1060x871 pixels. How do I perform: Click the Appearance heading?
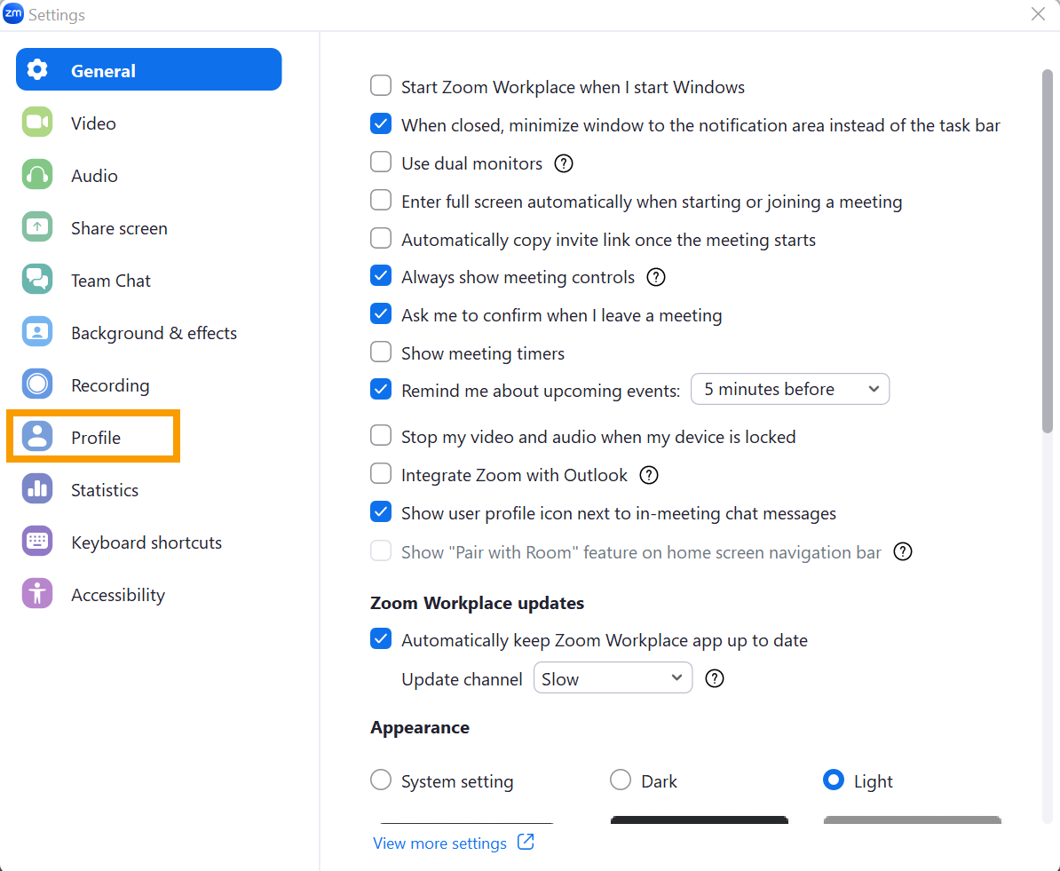[420, 728]
